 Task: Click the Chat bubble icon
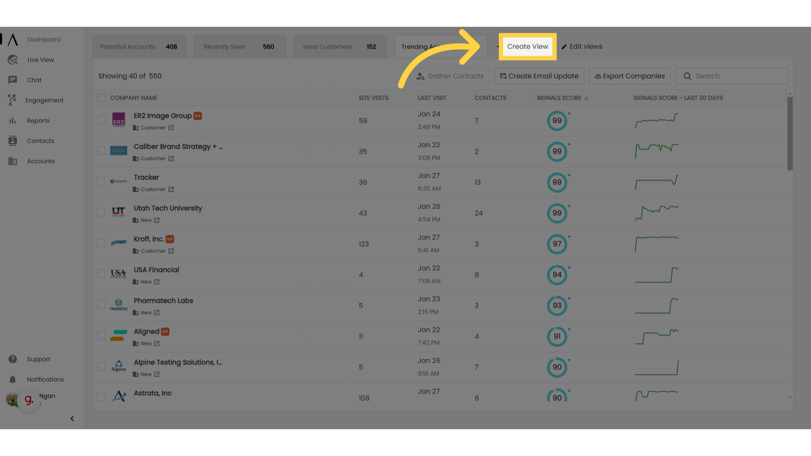click(x=13, y=80)
